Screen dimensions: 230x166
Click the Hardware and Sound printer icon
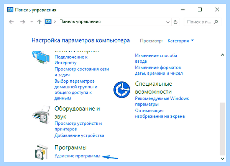point(41,115)
